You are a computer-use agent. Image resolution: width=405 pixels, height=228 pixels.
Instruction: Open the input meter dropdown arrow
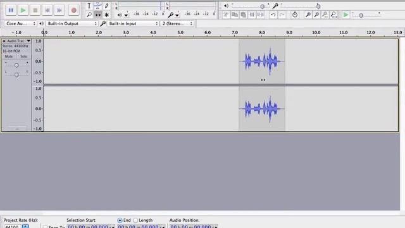point(177,15)
